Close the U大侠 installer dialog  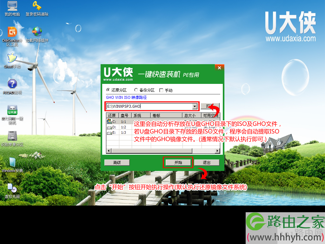(x=220, y=68)
